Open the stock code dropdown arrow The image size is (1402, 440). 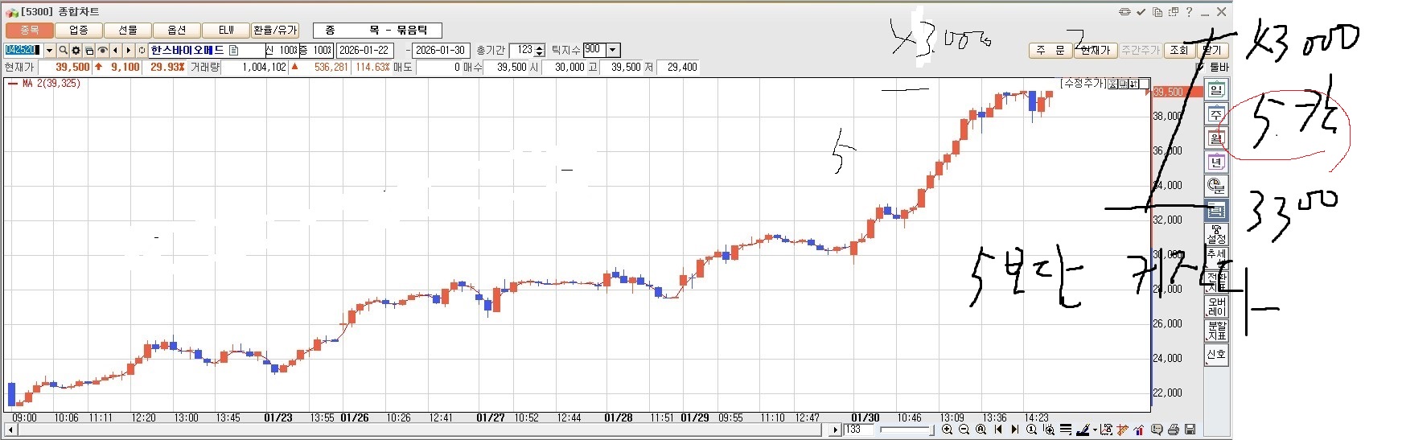(x=49, y=50)
